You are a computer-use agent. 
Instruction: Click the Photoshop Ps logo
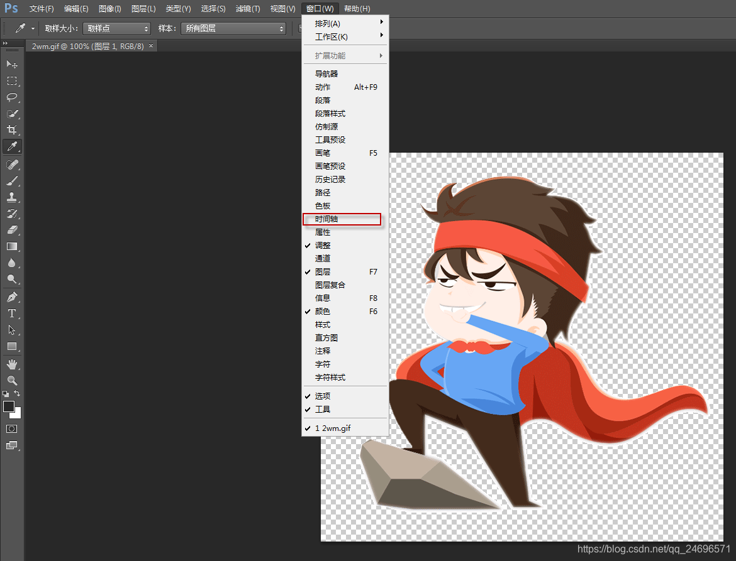(x=11, y=8)
